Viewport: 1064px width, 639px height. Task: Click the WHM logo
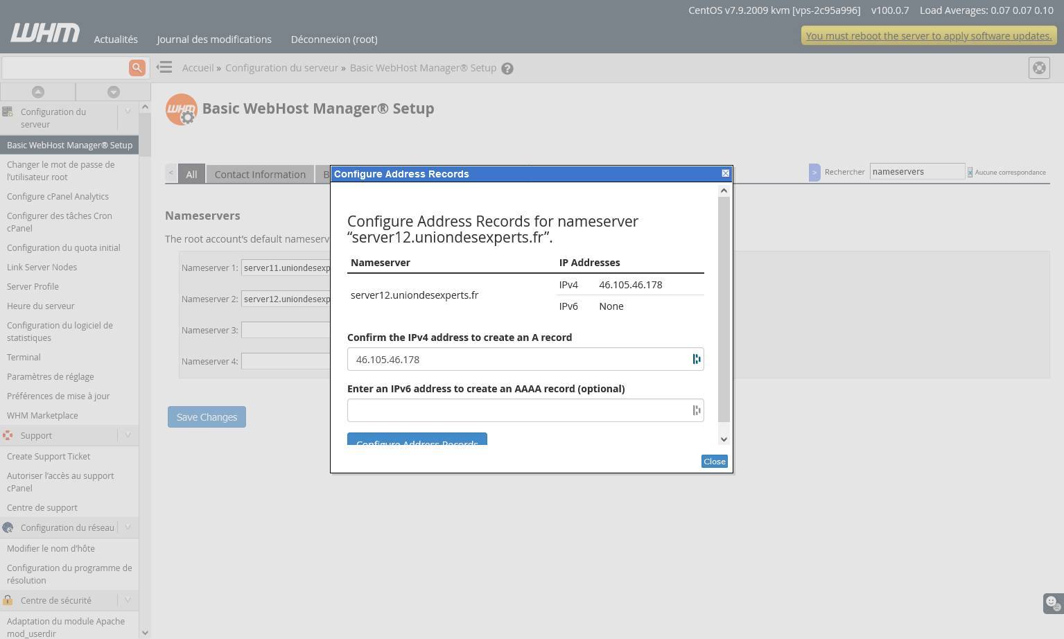pyautogui.click(x=45, y=33)
